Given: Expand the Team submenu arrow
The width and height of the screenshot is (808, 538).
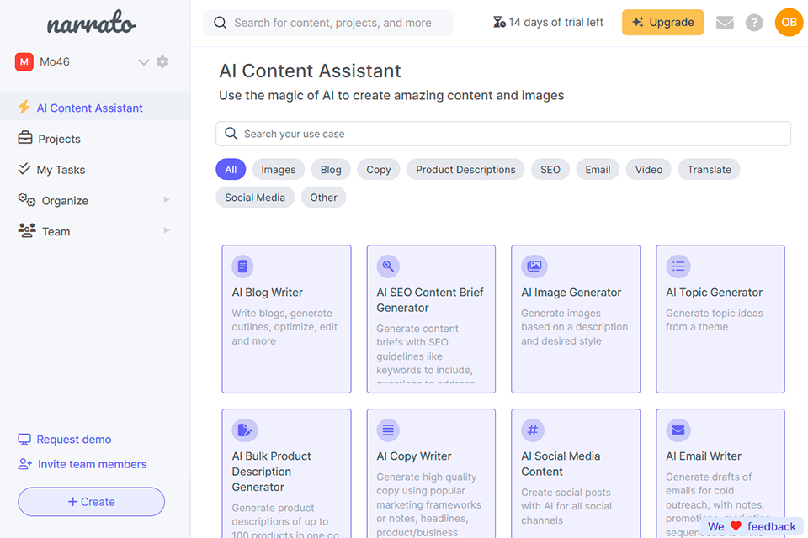Looking at the screenshot, I should [167, 230].
